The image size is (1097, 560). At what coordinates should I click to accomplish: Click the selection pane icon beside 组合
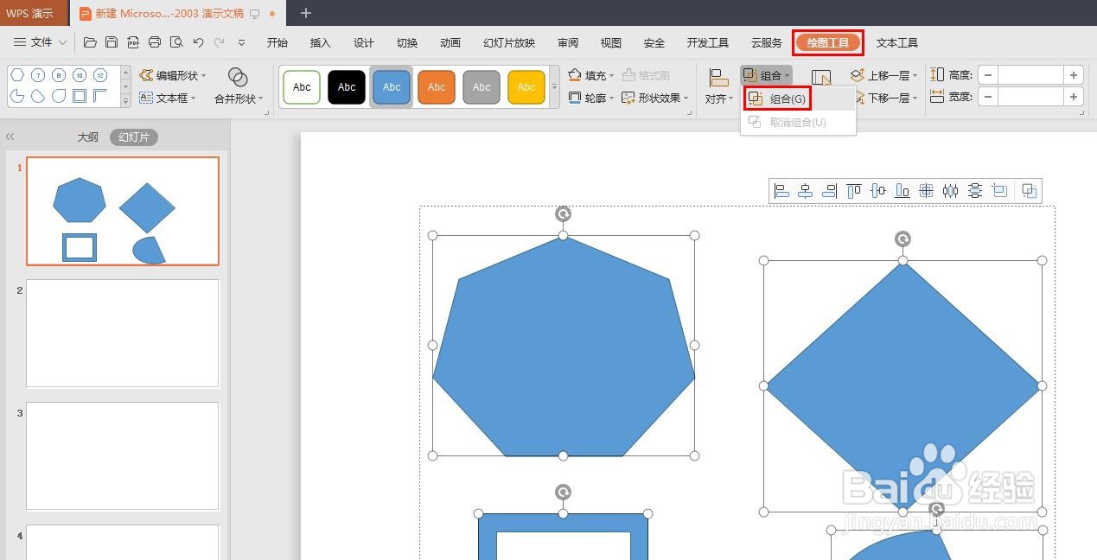(x=821, y=79)
